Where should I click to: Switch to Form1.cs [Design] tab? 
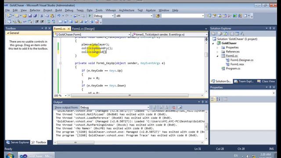[83, 29]
